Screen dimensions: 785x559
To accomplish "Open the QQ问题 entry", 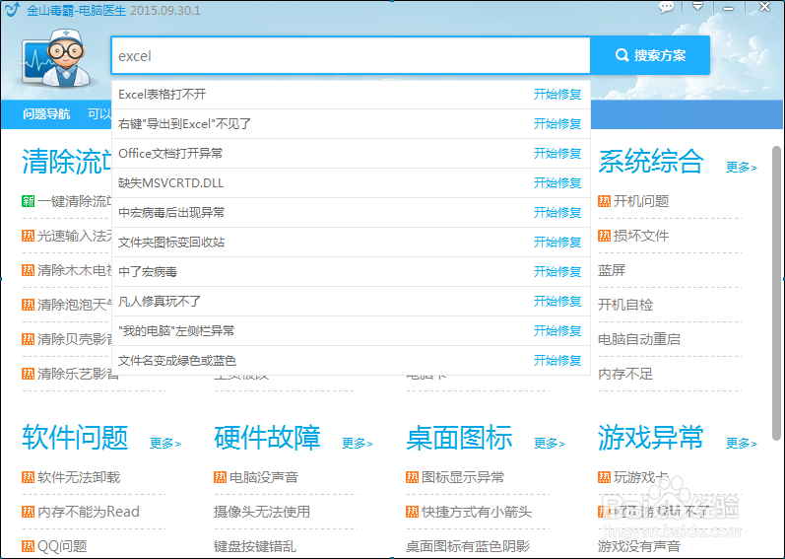I will pyautogui.click(x=63, y=546).
